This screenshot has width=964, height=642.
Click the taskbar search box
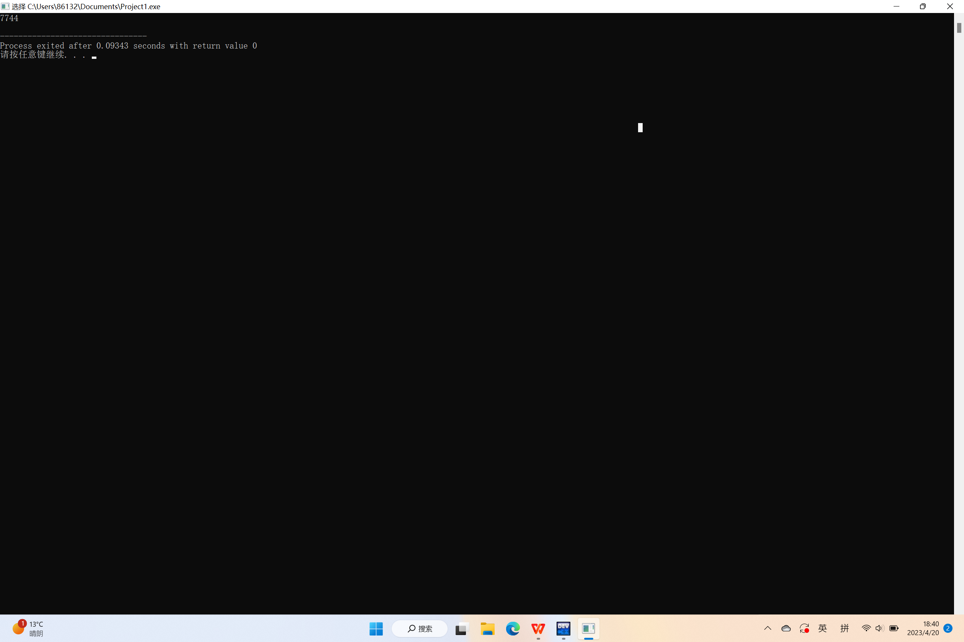(x=419, y=629)
